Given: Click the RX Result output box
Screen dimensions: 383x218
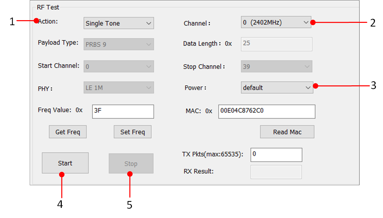Looking at the screenshot, I should [276, 172].
